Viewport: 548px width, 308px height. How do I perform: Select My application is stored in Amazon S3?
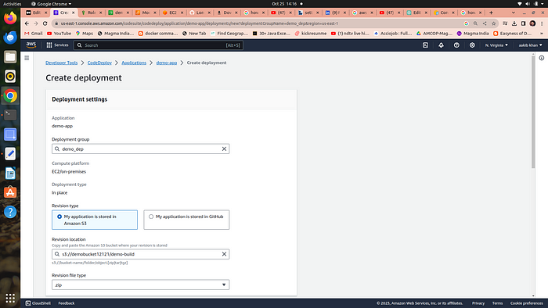pos(95,220)
